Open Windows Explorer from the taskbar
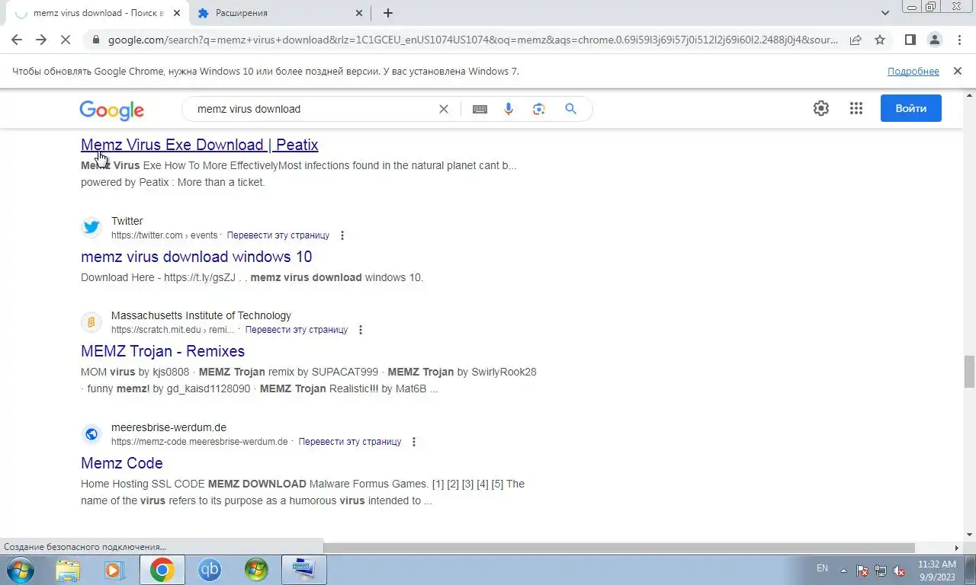 click(68, 570)
